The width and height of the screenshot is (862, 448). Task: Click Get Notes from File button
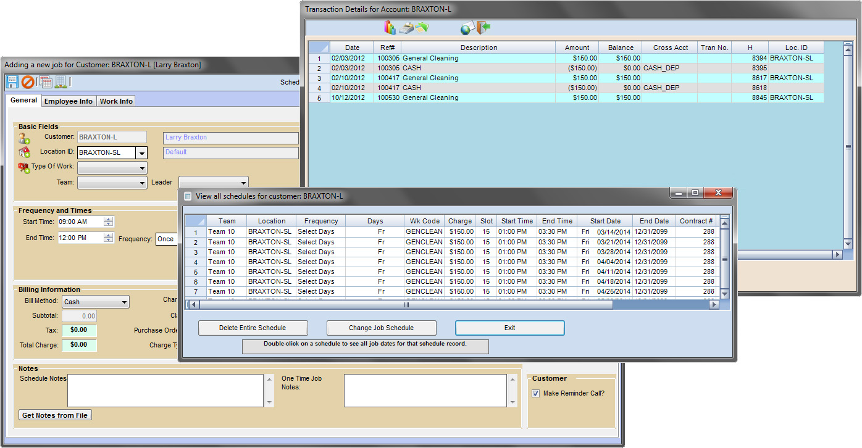(x=56, y=415)
